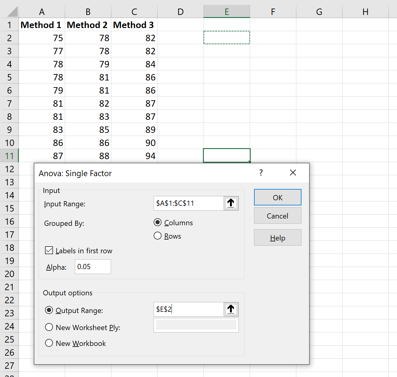Image resolution: width=397 pixels, height=377 pixels.
Task: Open the Help button in the dialog
Action: [x=278, y=238]
